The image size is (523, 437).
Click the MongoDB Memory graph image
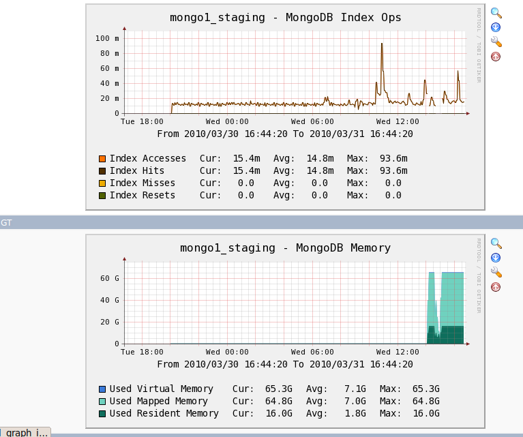285,331
